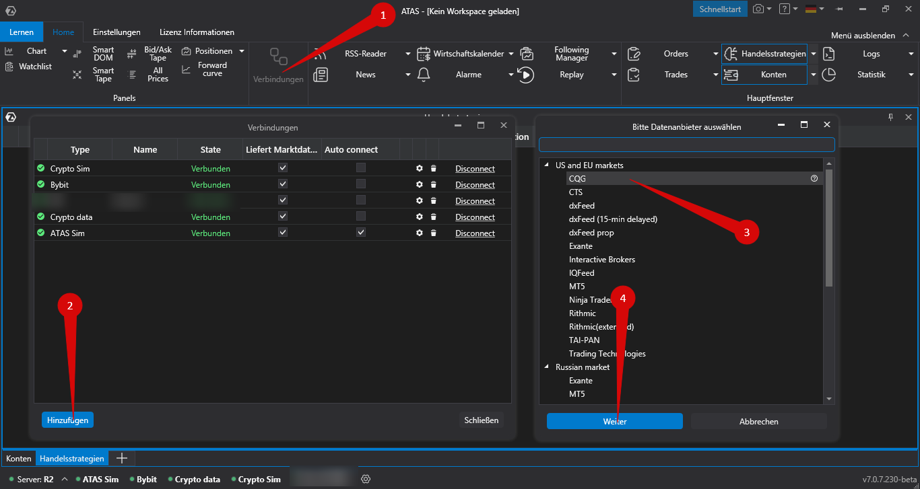Switch to the Lernen tab

point(22,32)
